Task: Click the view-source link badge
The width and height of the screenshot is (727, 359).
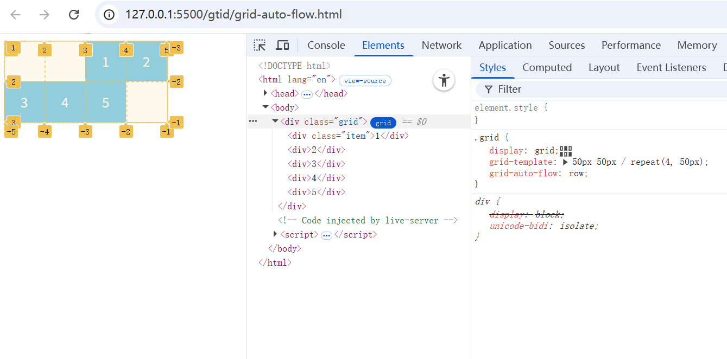Action: pos(365,80)
